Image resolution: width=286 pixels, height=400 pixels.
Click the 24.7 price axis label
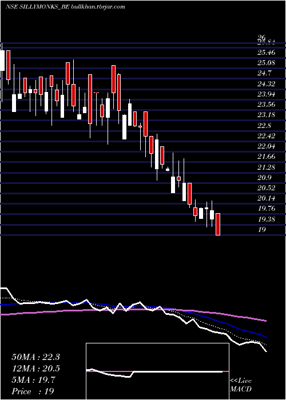[264, 74]
